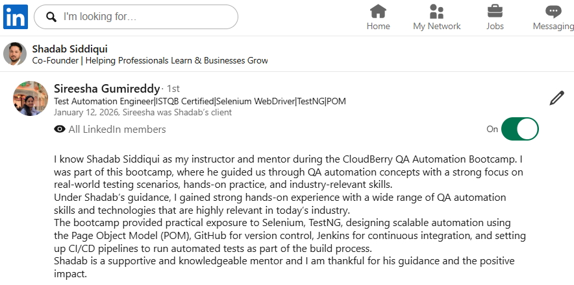The image size is (574, 285).
Task: Click the pencil edit icon
Action: (x=556, y=98)
